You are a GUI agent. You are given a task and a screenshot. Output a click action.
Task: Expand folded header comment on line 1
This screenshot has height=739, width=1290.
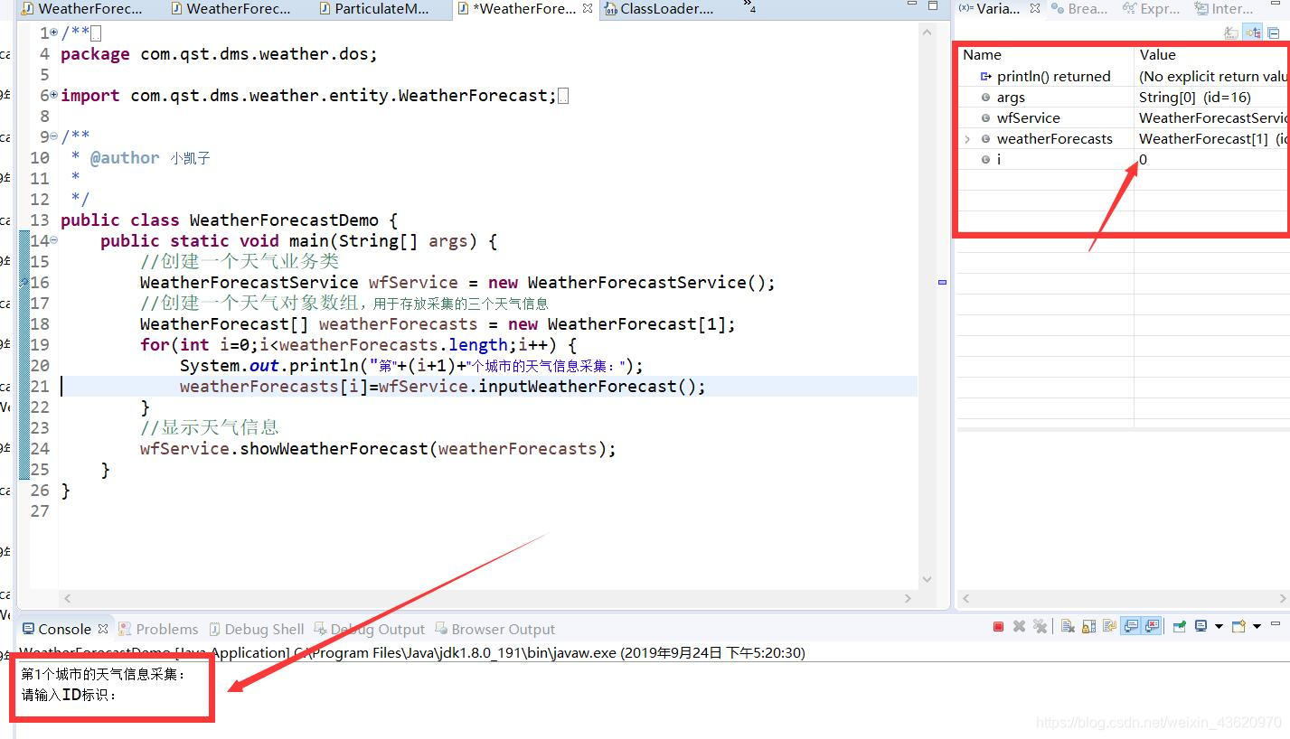[x=54, y=33]
